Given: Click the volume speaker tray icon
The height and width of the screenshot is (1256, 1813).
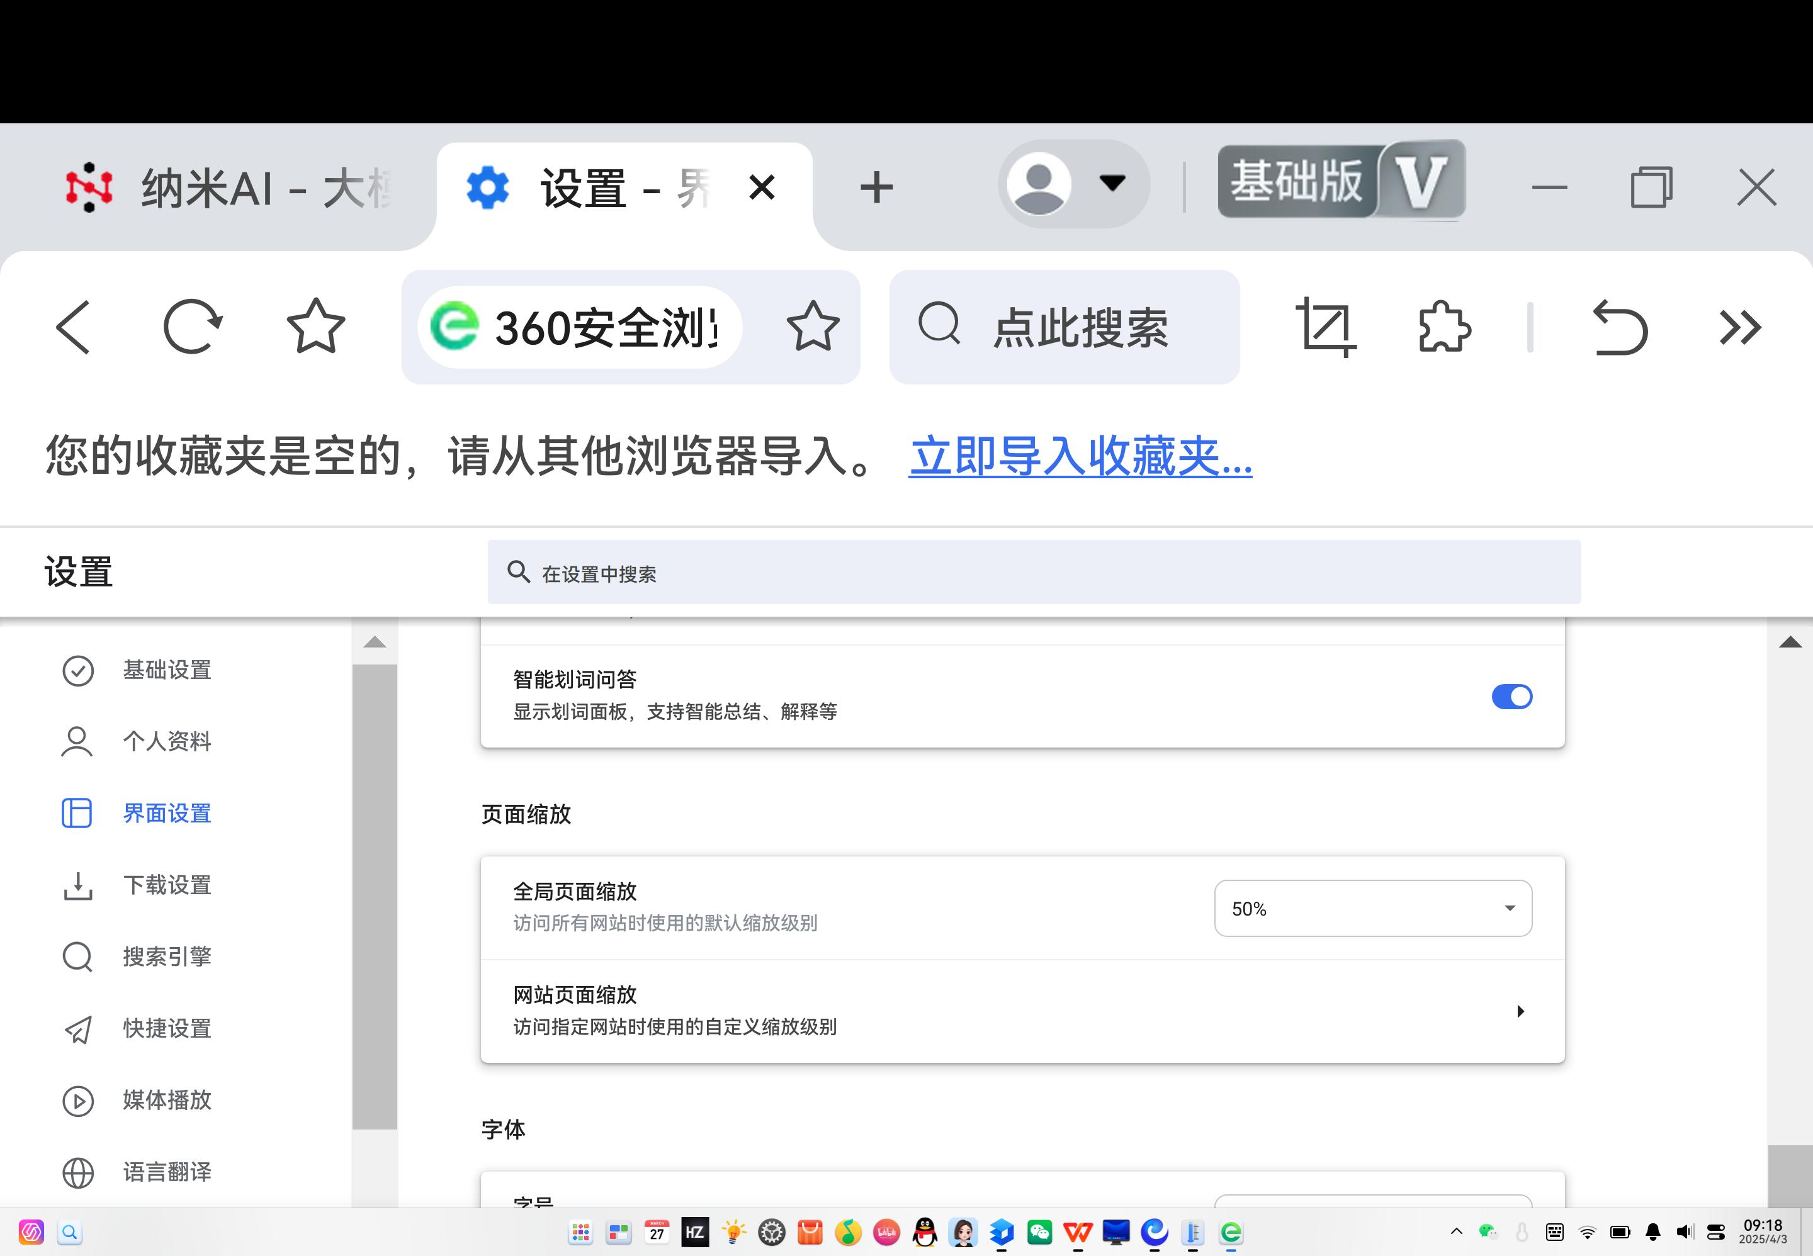Looking at the screenshot, I should click(1684, 1232).
